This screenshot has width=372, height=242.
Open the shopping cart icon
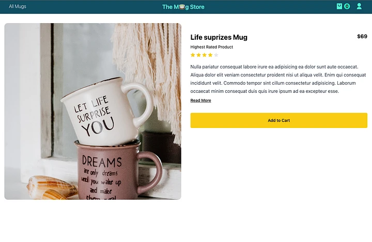point(339,6)
